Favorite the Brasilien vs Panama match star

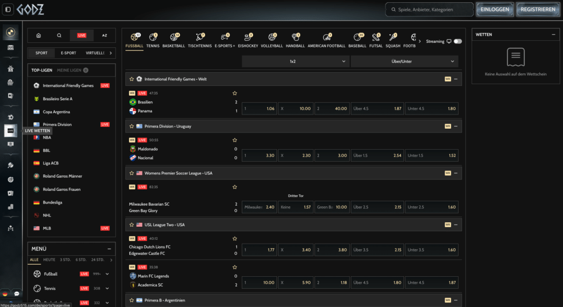click(234, 93)
